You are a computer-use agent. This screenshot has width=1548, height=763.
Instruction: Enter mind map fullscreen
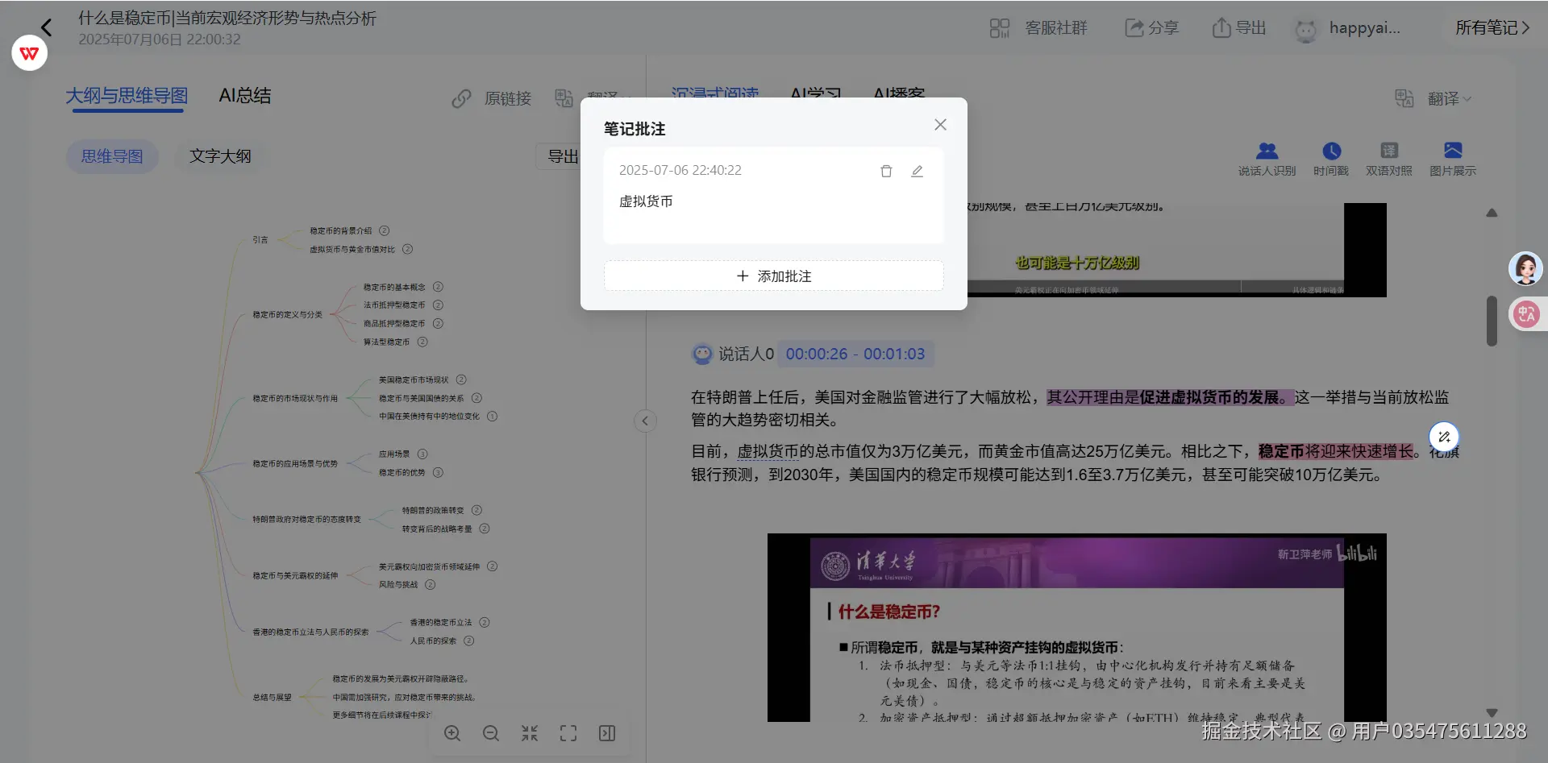click(x=568, y=733)
